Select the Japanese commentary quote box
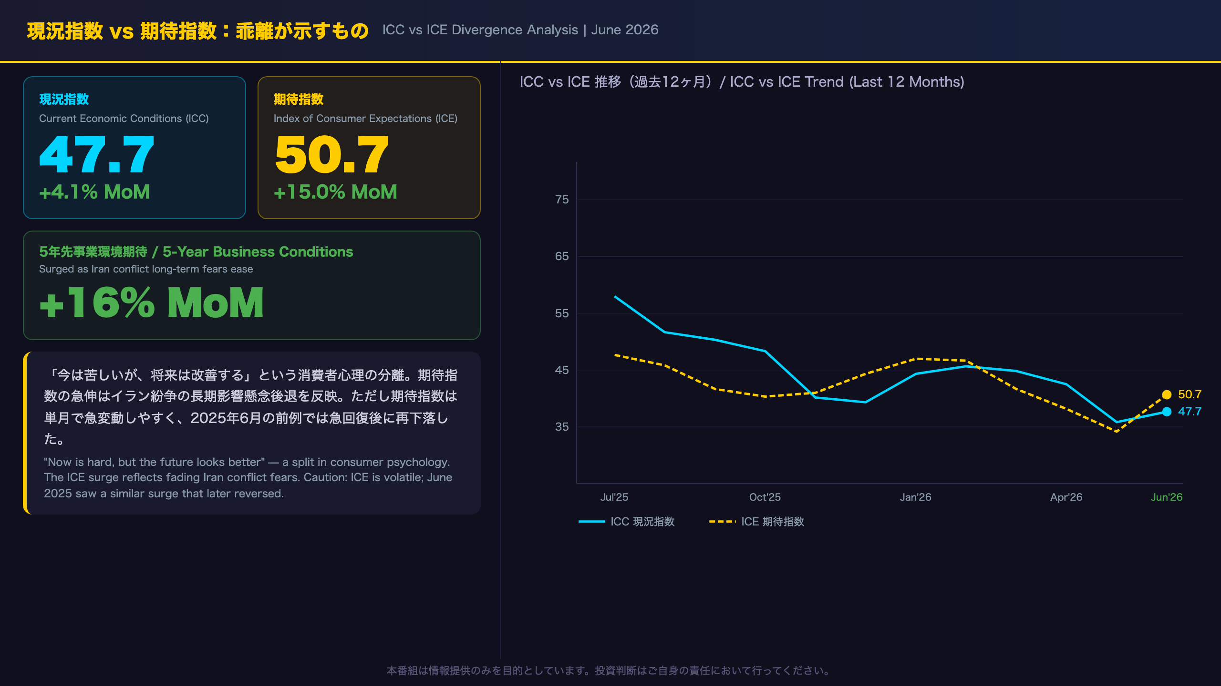1221x686 pixels. point(252,433)
